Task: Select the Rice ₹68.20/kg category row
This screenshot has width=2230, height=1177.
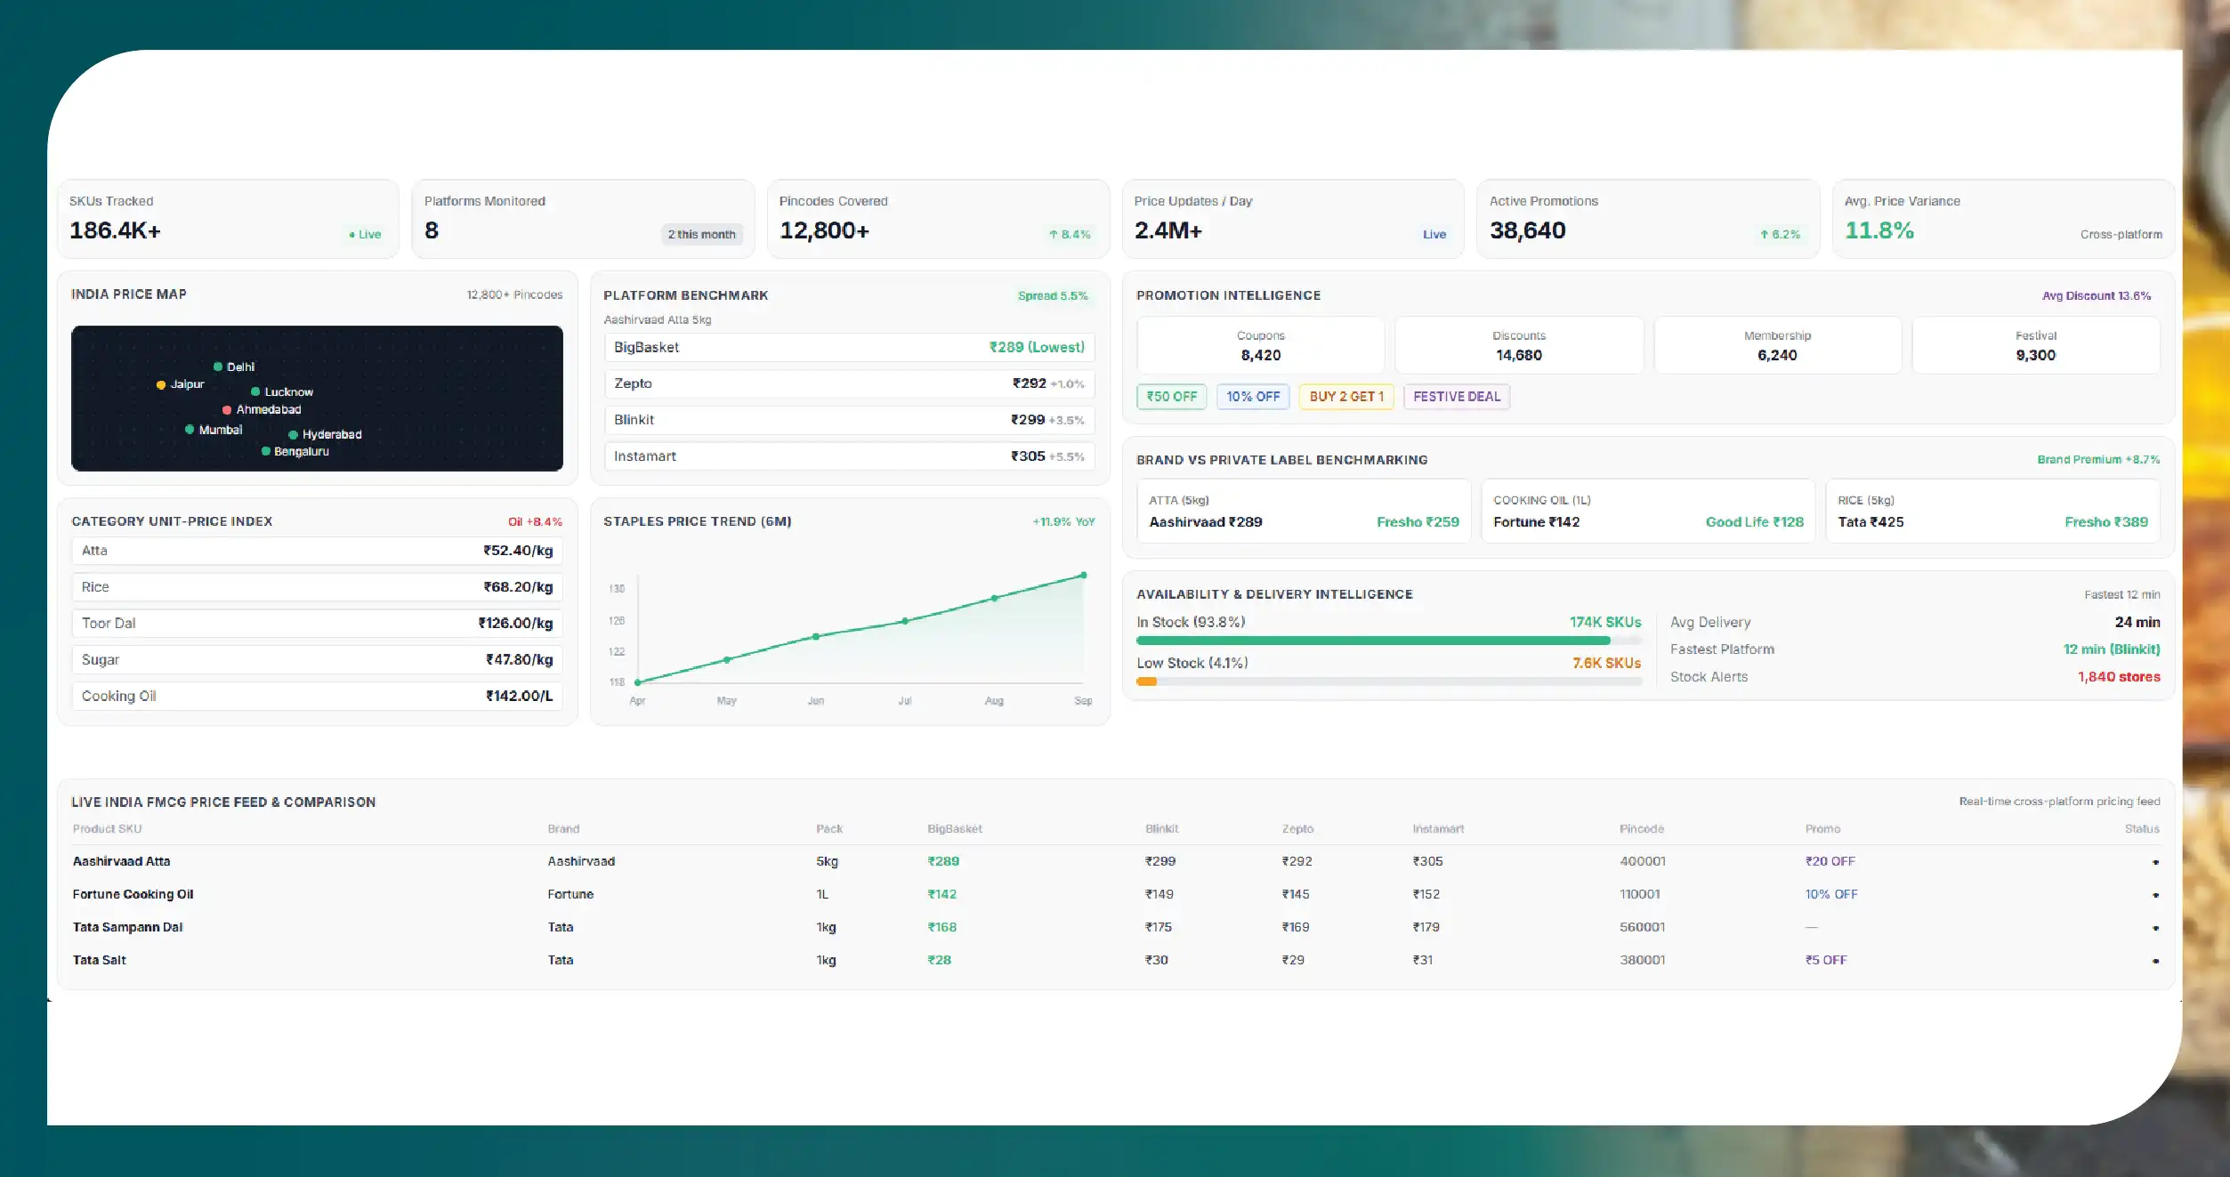Action: [x=317, y=587]
